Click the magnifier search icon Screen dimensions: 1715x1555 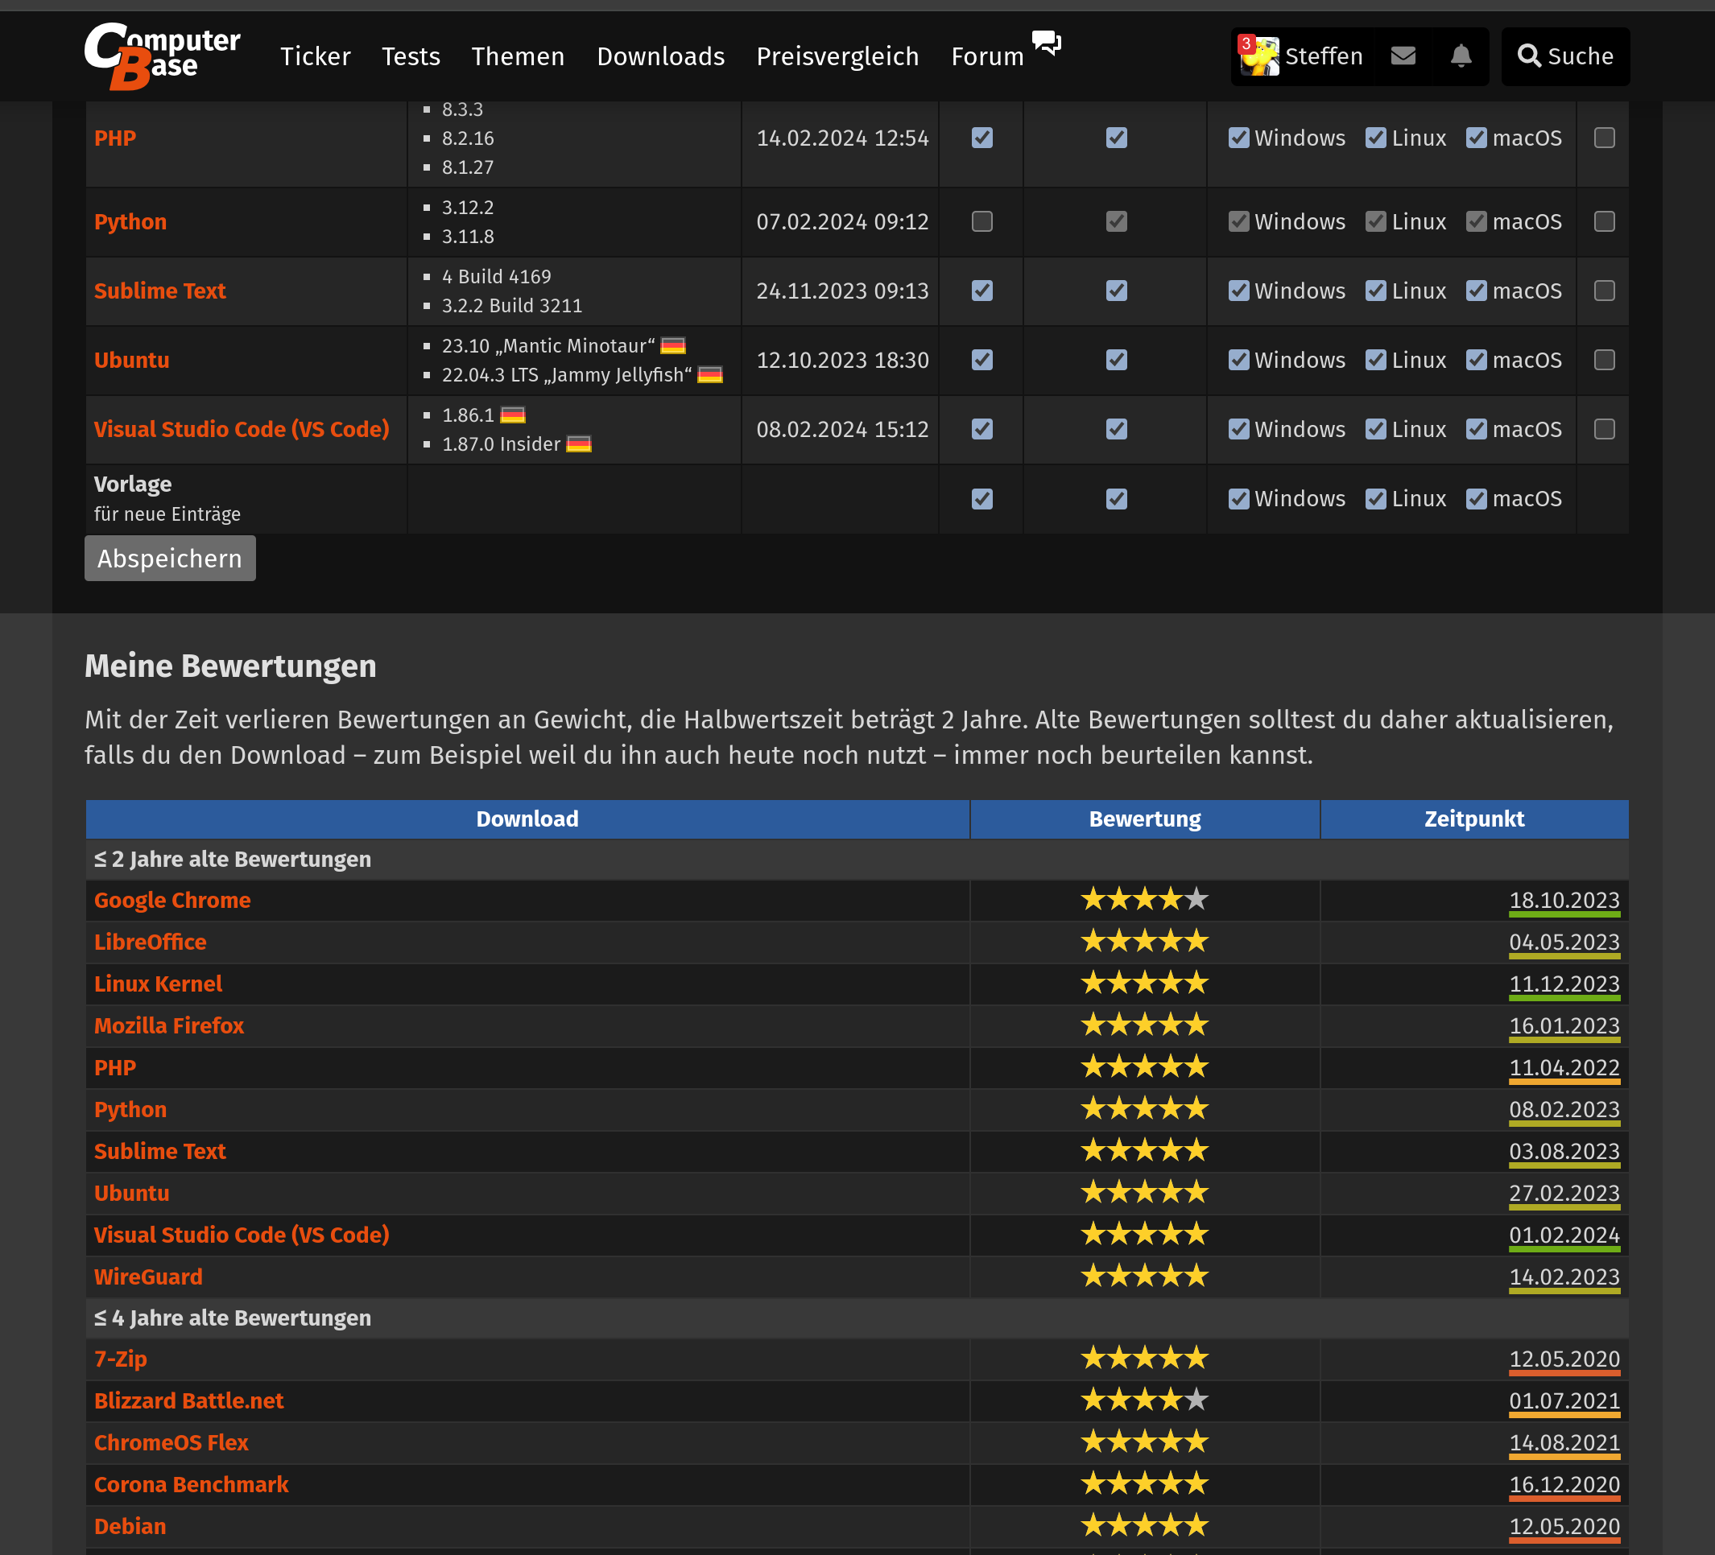[1529, 56]
